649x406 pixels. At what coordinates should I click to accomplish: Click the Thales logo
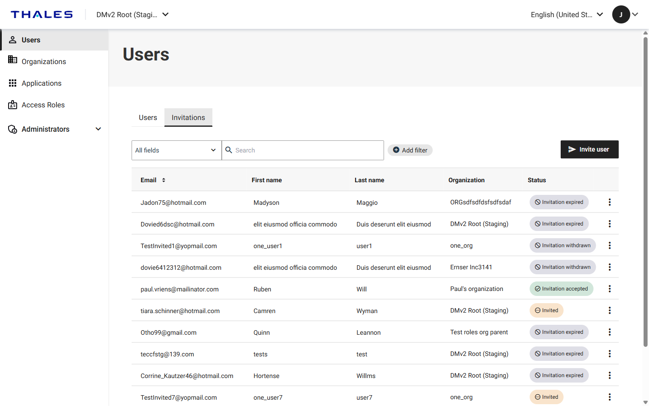(41, 14)
